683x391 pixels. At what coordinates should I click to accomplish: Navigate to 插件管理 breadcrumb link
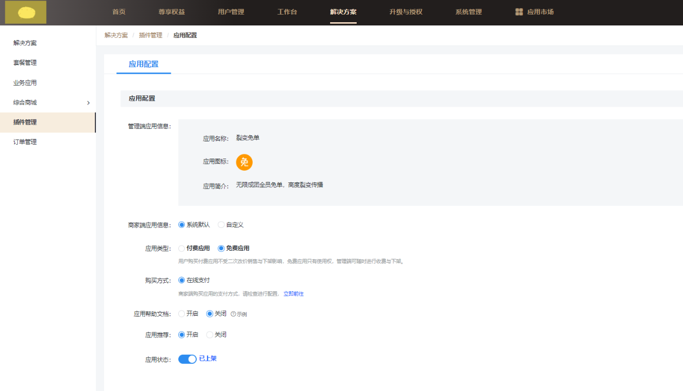(x=150, y=35)
